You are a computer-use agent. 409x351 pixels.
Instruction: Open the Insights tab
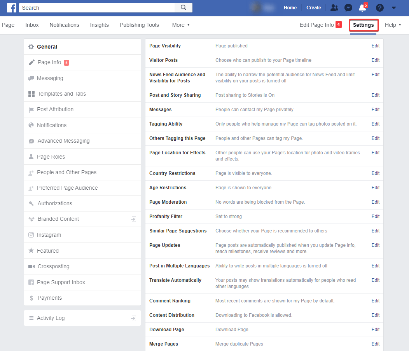[x=99, y=25]
